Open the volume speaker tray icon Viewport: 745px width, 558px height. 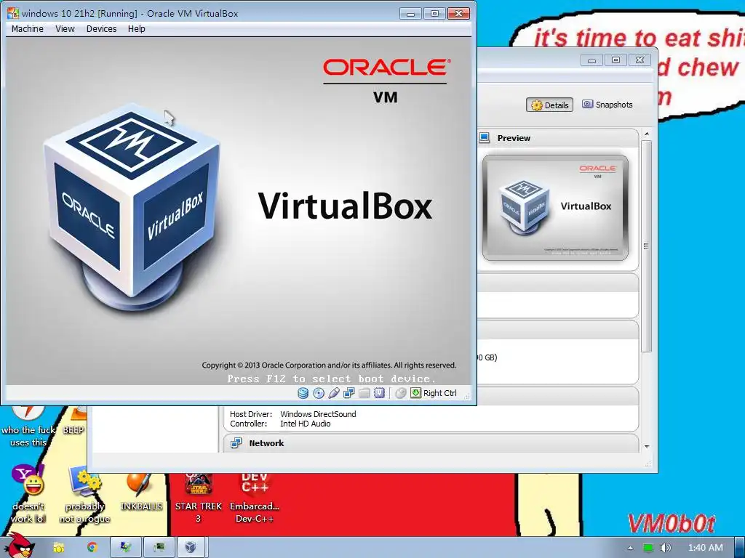(665, 548)
